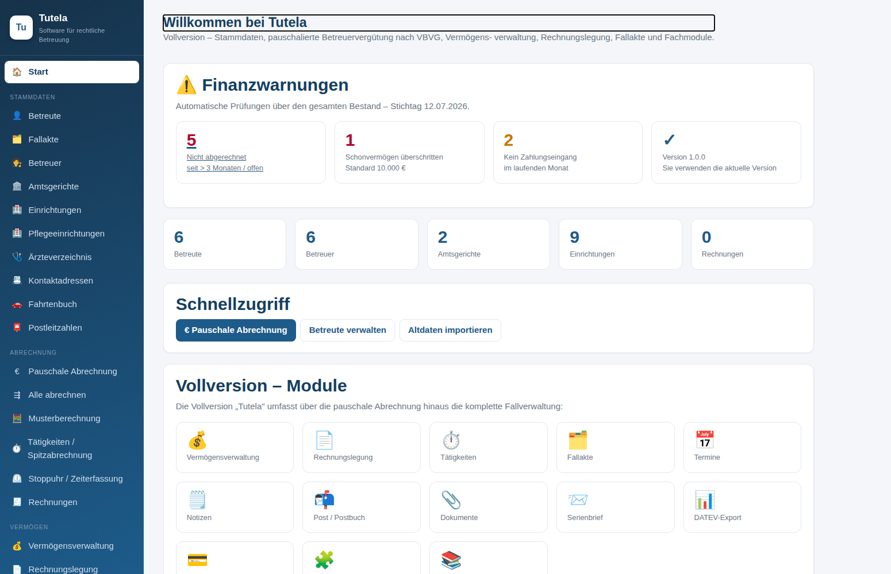
Task: Click the Willkommen bei Tutela heading
Action: [x=235, y=22]
